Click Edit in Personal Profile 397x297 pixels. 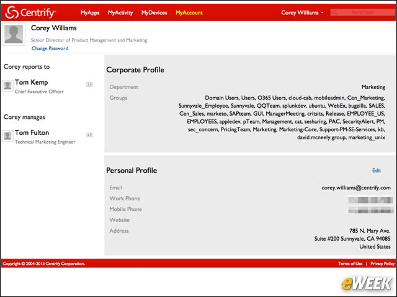click(377, 171)
